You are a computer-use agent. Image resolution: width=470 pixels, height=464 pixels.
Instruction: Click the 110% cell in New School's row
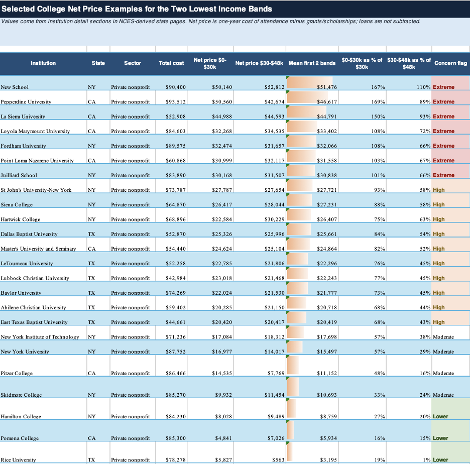coord(409,83)
